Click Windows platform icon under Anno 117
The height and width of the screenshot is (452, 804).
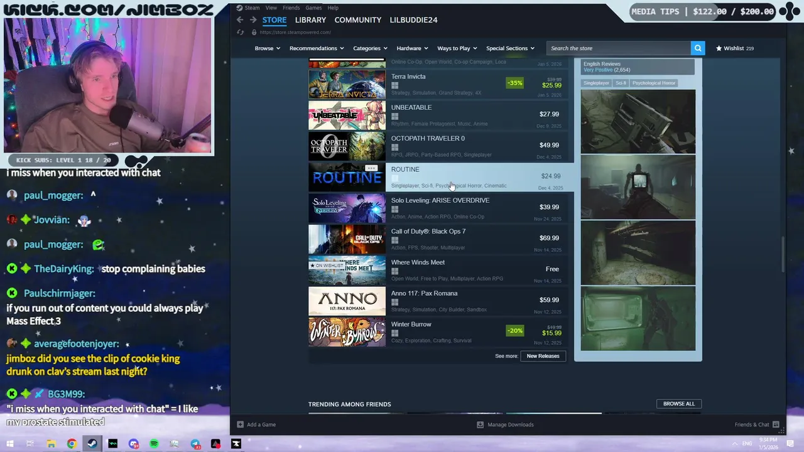point(394,302)
